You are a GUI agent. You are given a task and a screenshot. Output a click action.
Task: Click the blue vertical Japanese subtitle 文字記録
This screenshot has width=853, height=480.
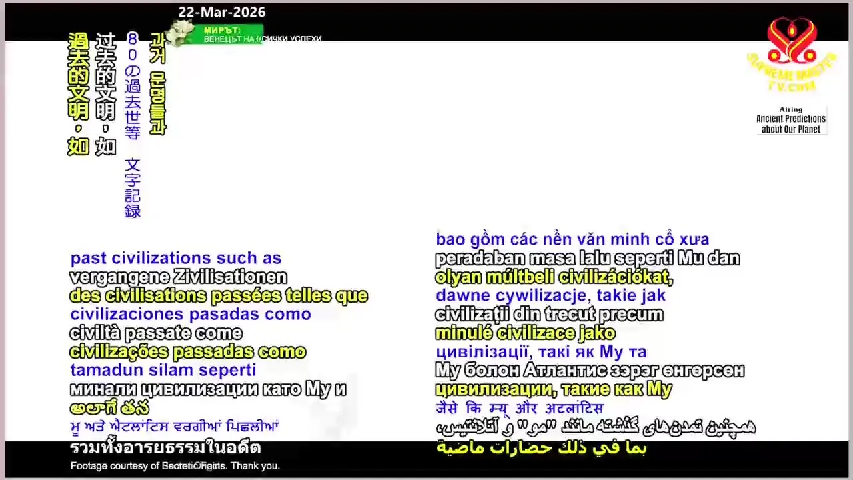[x=133, y=188]
